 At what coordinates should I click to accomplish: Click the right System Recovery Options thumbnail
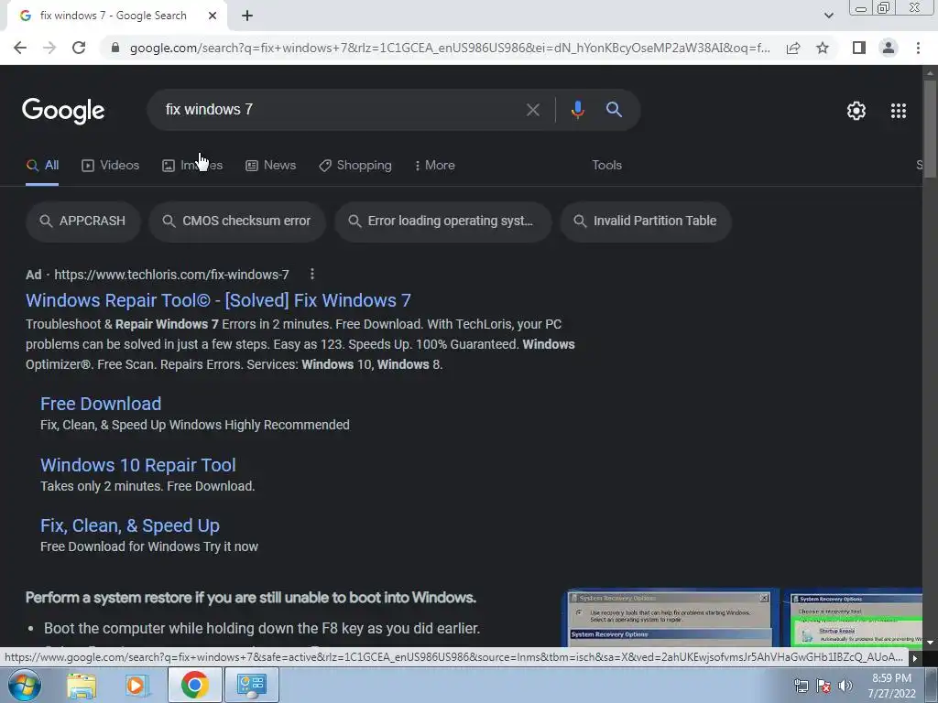pos(853,618)
